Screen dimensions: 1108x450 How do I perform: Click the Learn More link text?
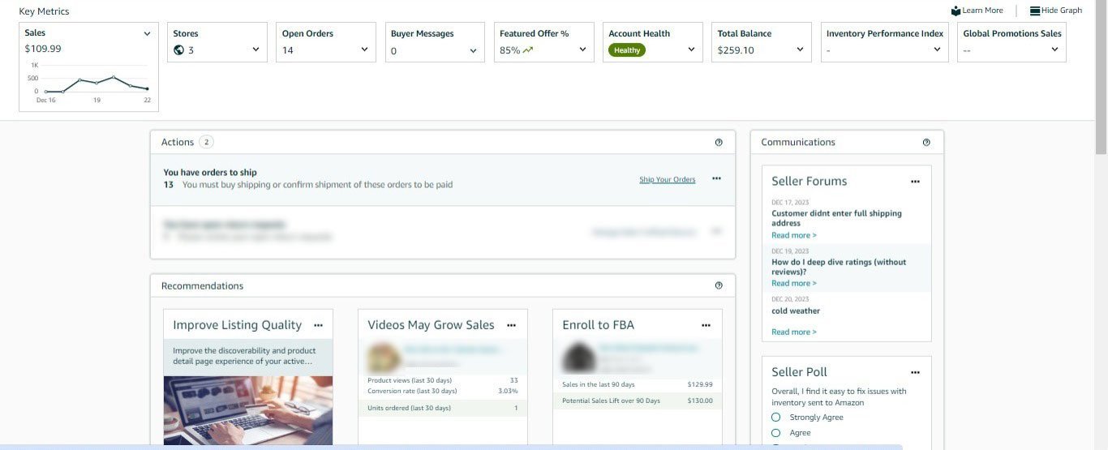click(982, 11)
